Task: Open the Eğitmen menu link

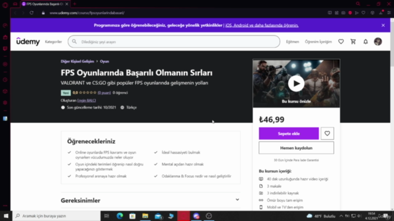Action: [x=292, y=42]
